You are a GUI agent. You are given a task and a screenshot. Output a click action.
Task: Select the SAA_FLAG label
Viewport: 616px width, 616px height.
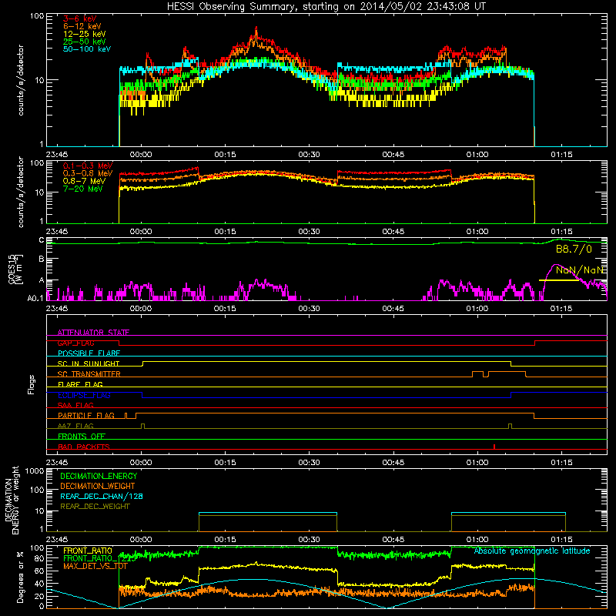pos(75,405)
